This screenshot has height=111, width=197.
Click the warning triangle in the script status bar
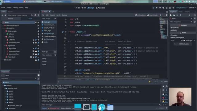pyautogui.click(x=149, y=81)
